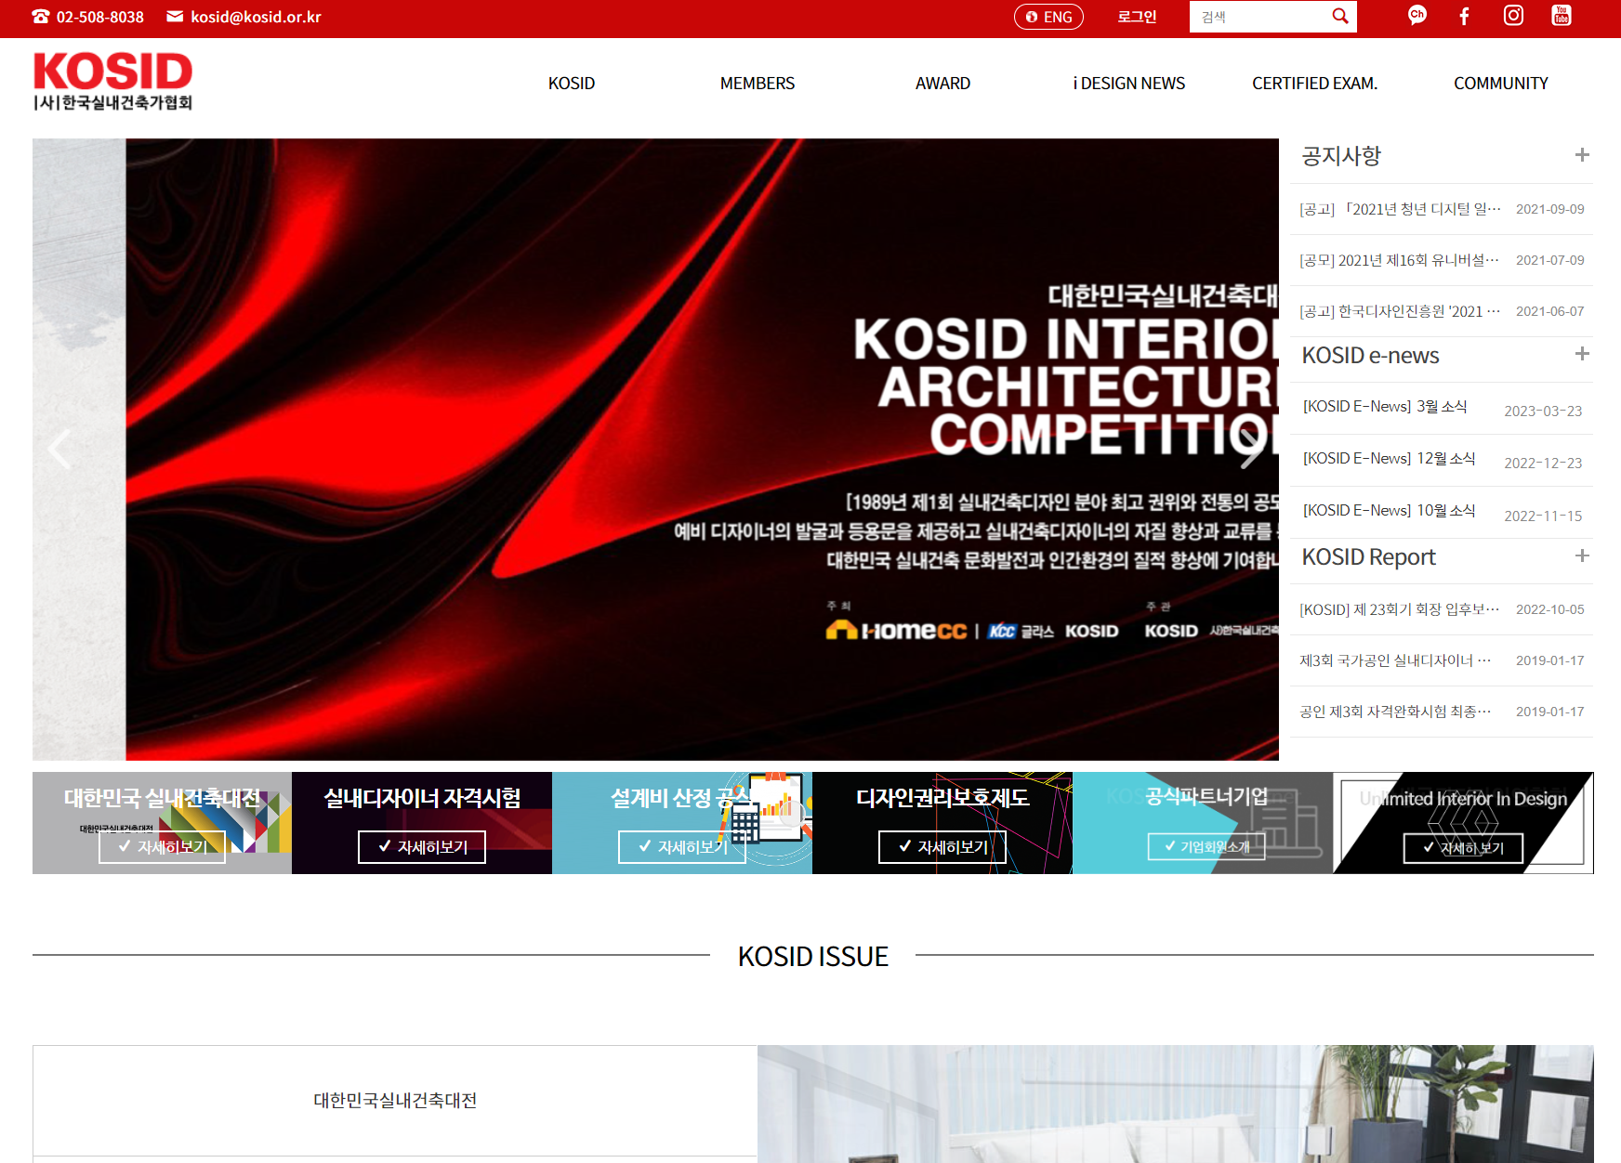Click the KOSID e-news heading
Screen dimensions: 1621x1163
(1370, 356)
